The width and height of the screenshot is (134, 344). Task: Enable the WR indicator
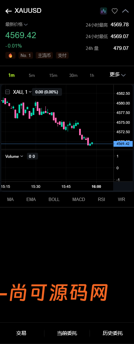click(122, 199)
